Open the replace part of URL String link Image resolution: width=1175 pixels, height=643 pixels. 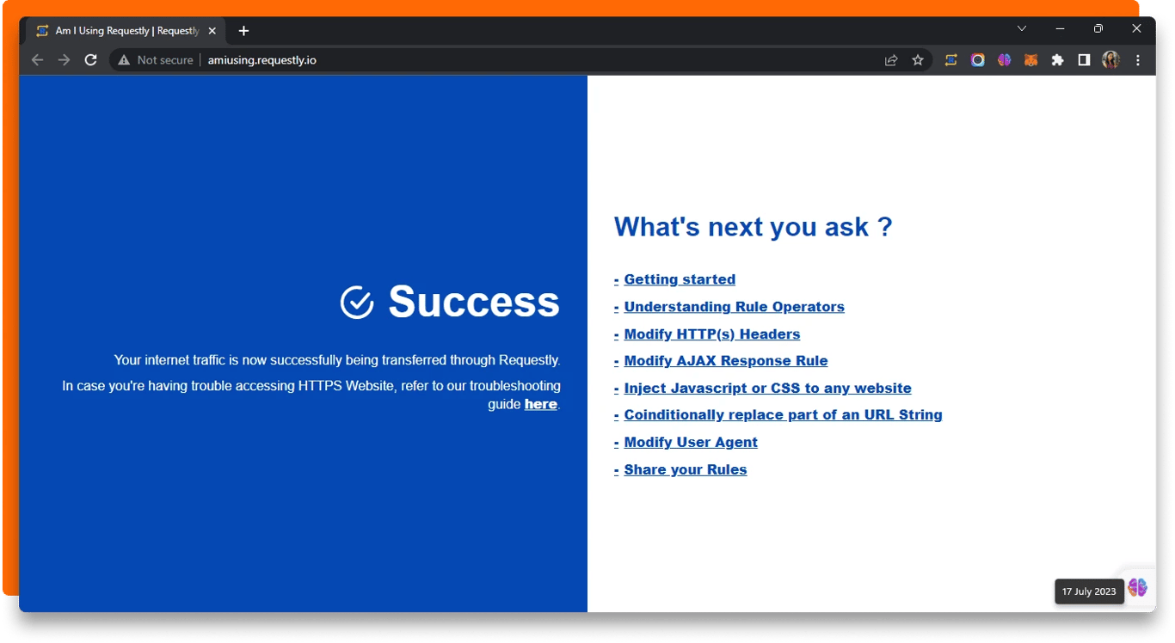pyautogui.click(x=784, y=415)
